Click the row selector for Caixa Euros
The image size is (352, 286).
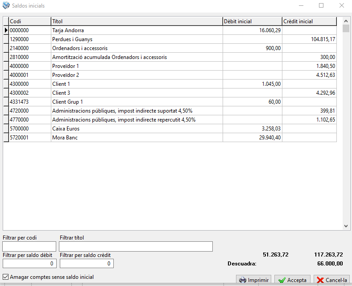[6, 129]
